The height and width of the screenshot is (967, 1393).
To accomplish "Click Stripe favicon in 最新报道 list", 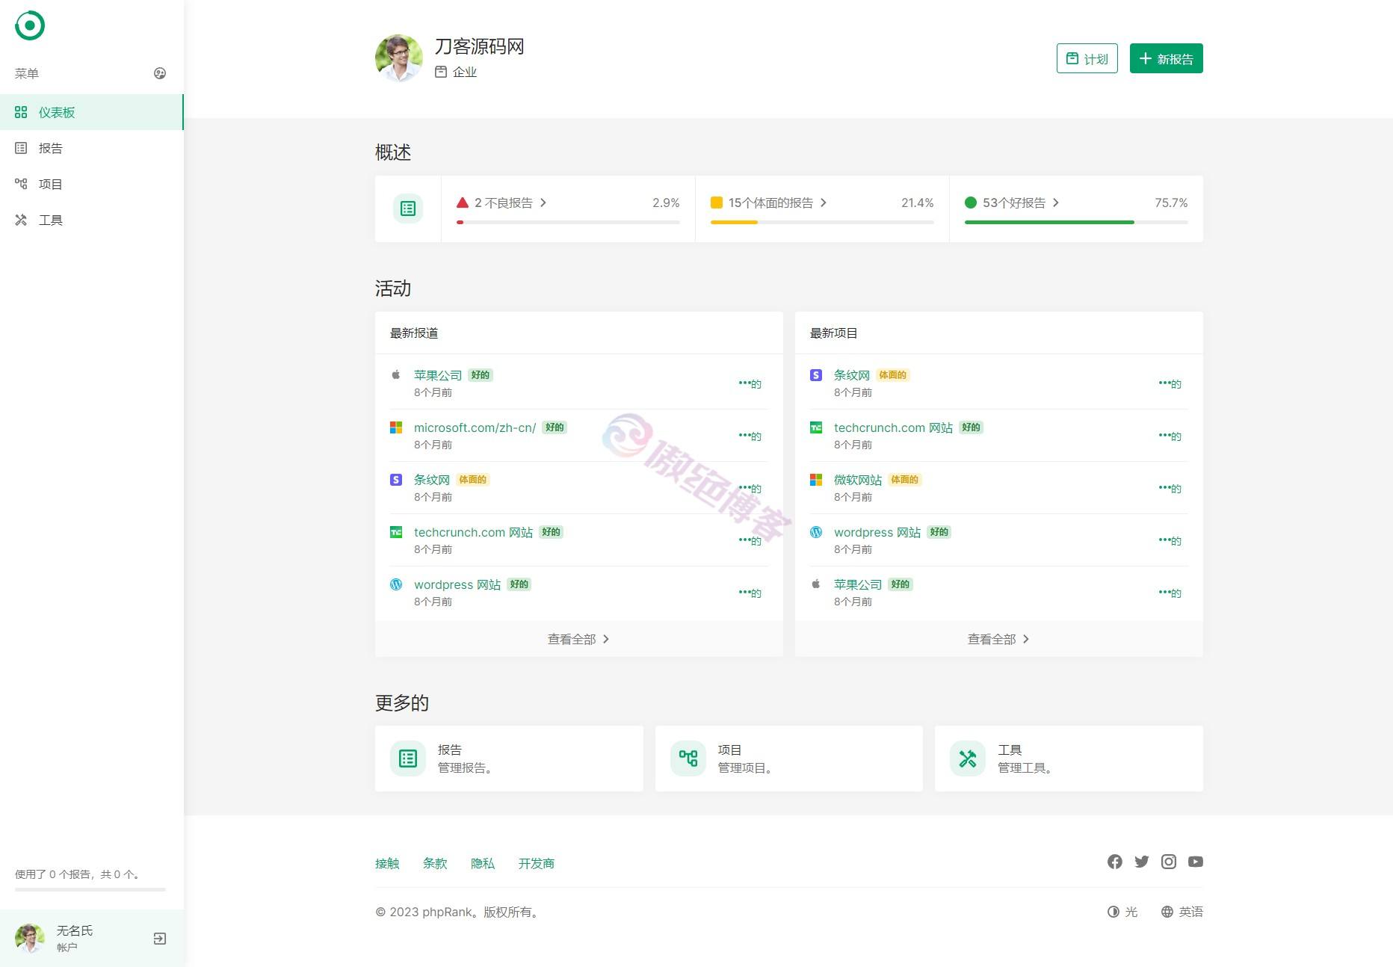I will point(396,480).
